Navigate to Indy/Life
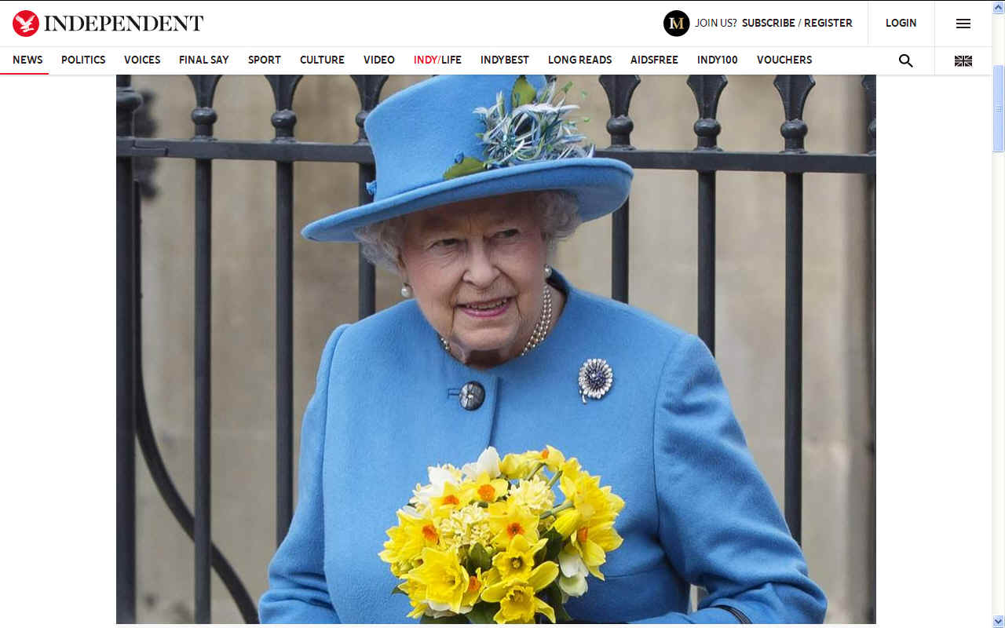This screenshot has height=628, width=1005. pos(437,60)
